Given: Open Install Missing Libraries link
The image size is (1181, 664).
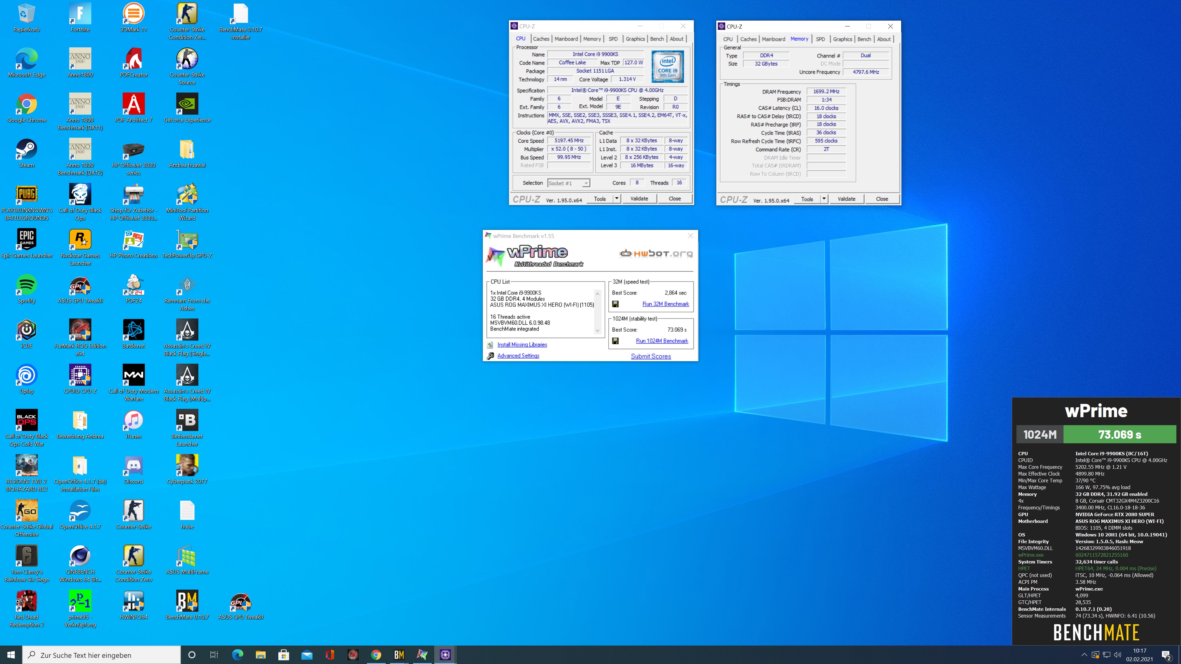Looking at the screenshot, I should (x=522, y=345).
